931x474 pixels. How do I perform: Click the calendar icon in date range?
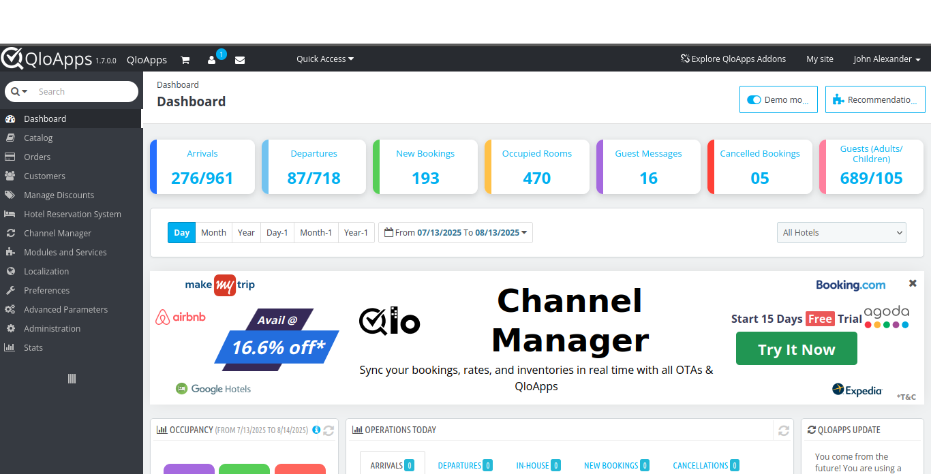(x=388, y=232)
